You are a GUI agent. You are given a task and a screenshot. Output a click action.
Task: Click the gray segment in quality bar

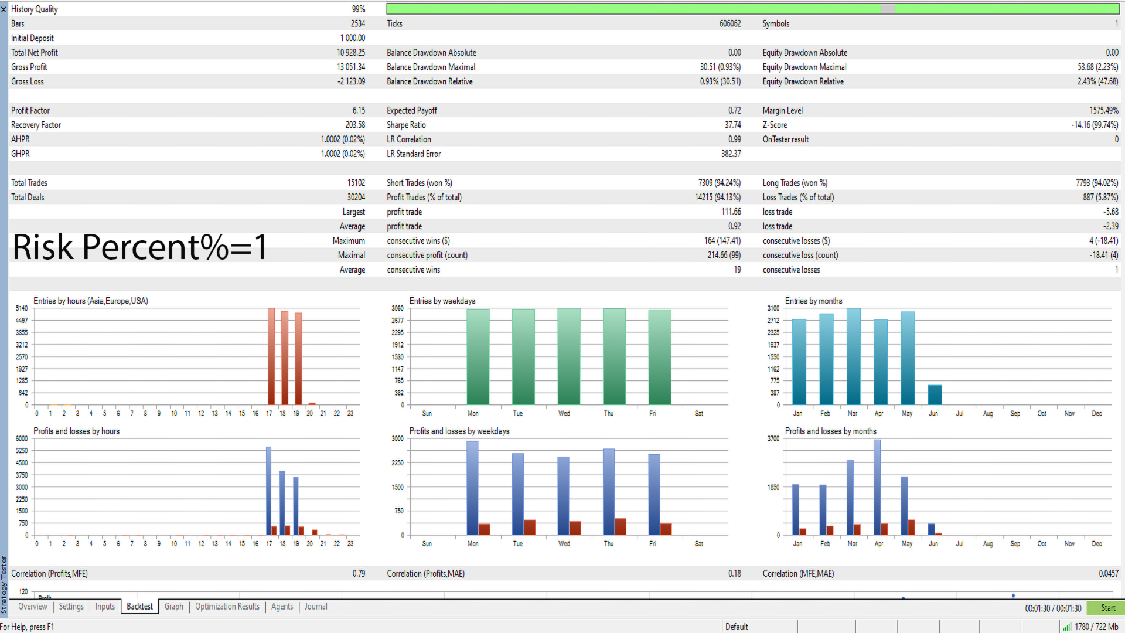pyautogui.click(x=888, y=9)
